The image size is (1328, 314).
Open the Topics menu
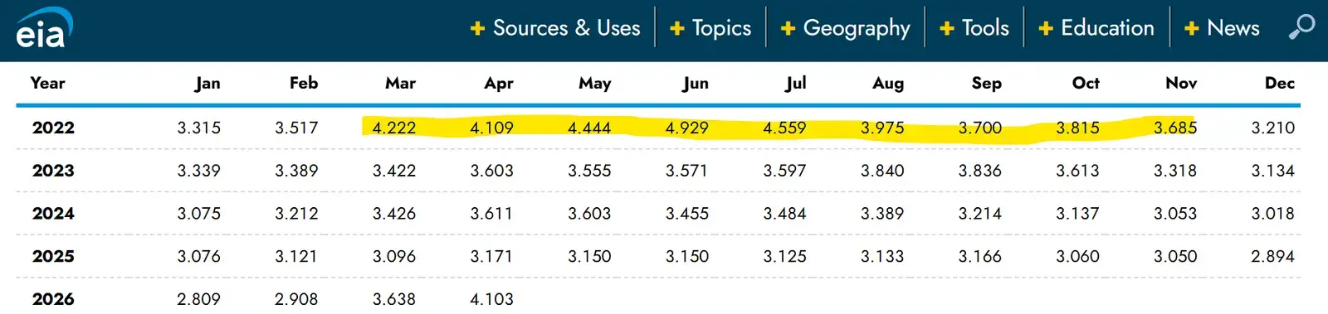pos(721,28)
